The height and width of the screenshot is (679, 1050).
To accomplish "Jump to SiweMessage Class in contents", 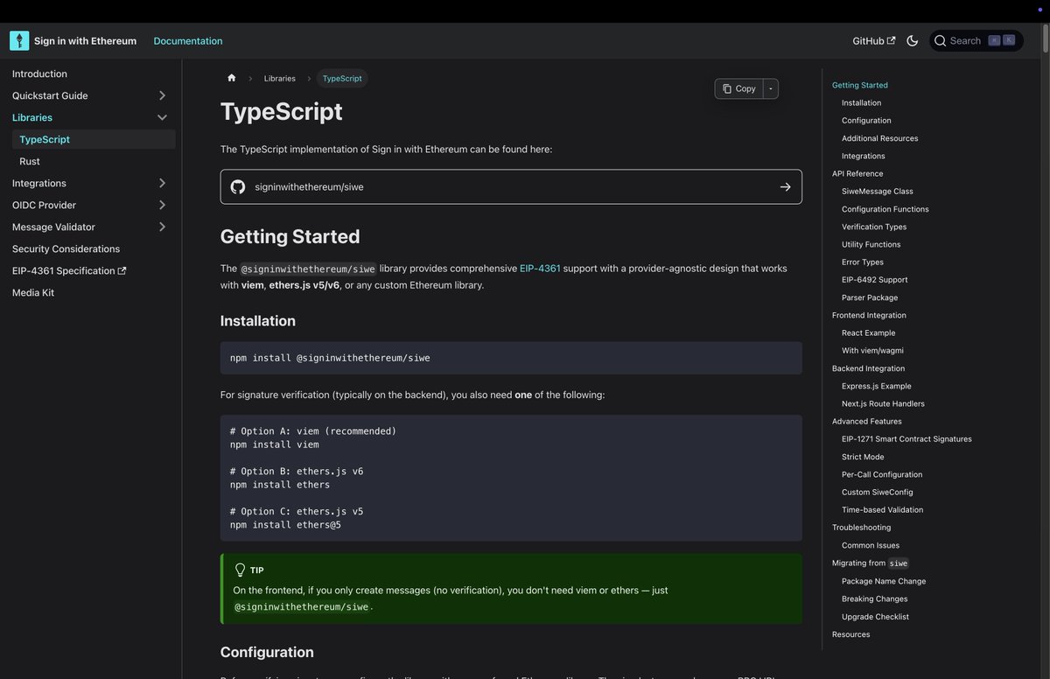I will pos(878,191).
